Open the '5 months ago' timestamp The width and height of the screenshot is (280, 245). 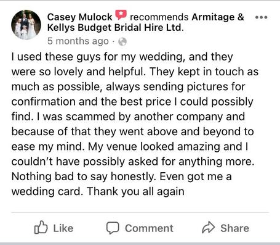78,41
